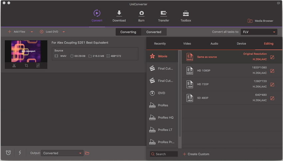Click the scissors trim icon
Screen dimensions: 283x161
pyautogui.click(x=14, y=65)
